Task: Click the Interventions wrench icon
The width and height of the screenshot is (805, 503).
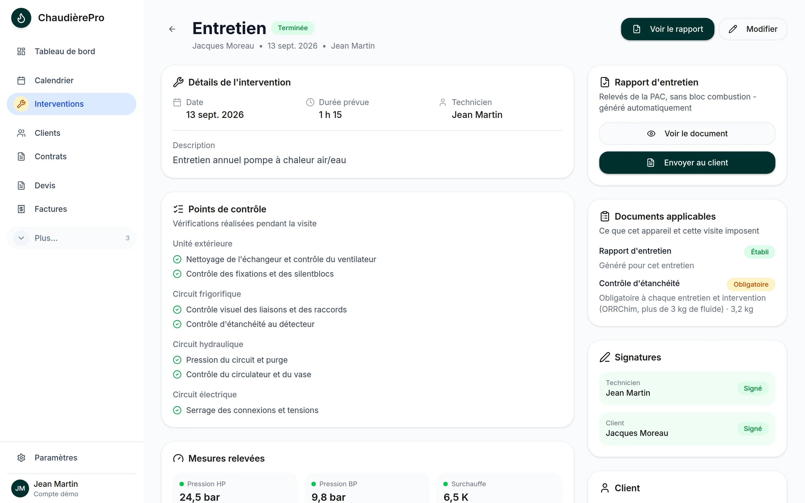Action: click(21, 104)
